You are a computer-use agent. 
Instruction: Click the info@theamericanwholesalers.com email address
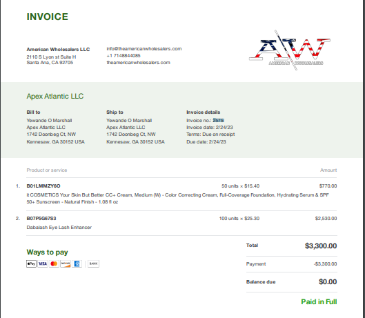point(144,49)
